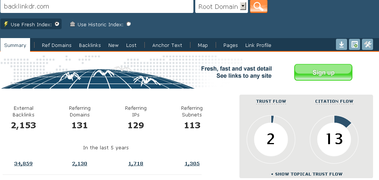Click the Historic Index building icon
This screenshot has width=379, height=180.
click(72, 24)
